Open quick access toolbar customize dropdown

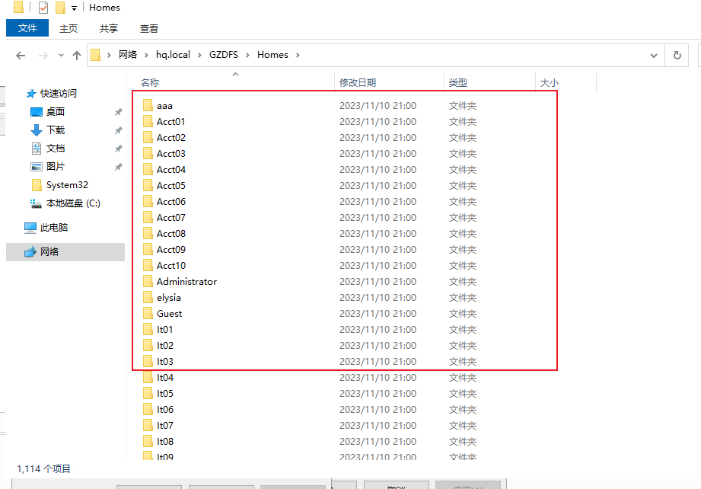click(75, 8)
